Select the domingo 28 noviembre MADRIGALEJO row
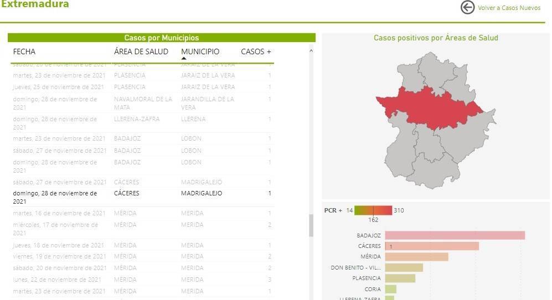552x300 pixels. [x=142, y=197]
